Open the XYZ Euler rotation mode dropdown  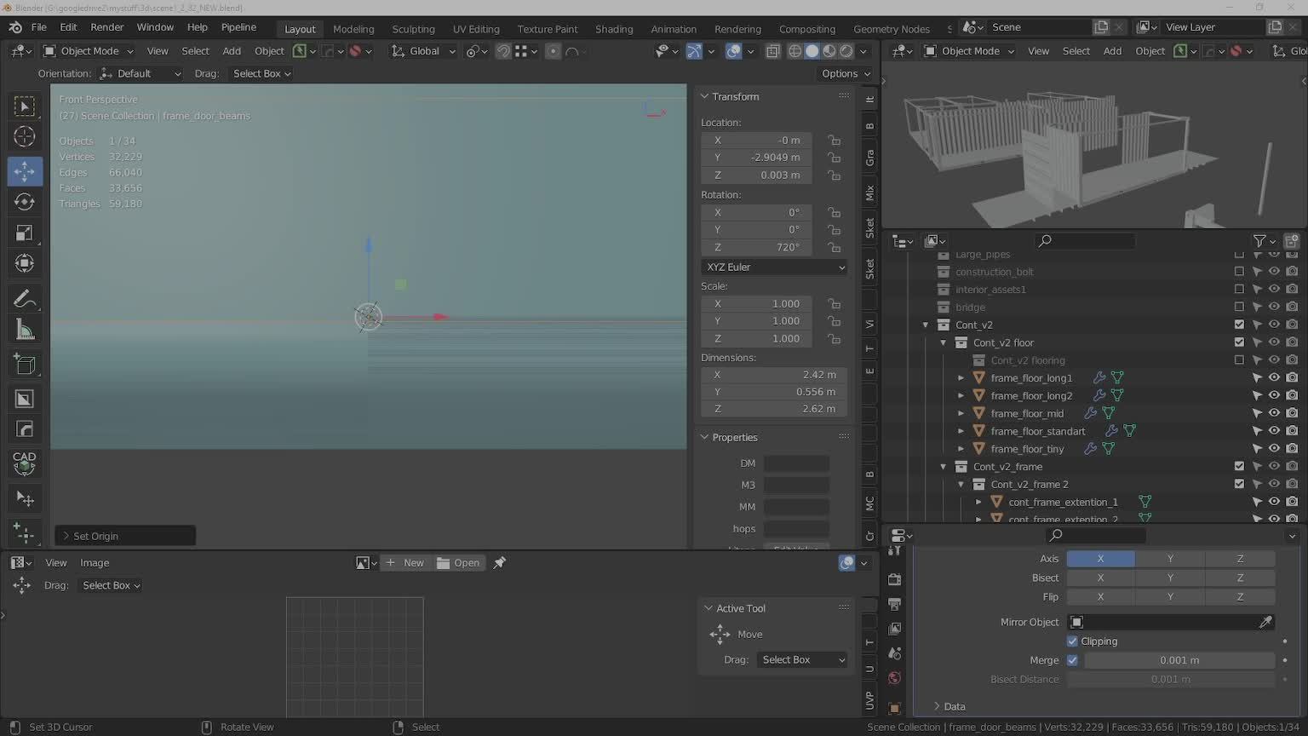click(773, 267)
